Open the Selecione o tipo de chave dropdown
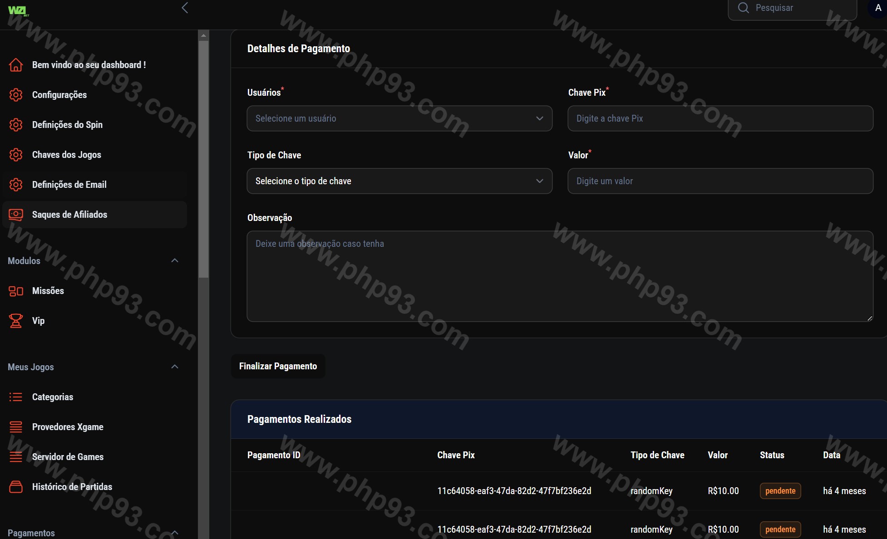Viewport: 887px width, 539px height. tap(399, 181)
